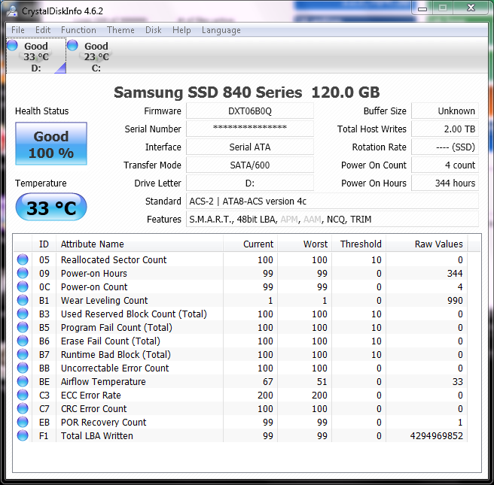Image resolution: width=494 pixels, height=485 pixels.
Task: Click the Samsung SSD 840 Series title
Action: pos(247,92)
